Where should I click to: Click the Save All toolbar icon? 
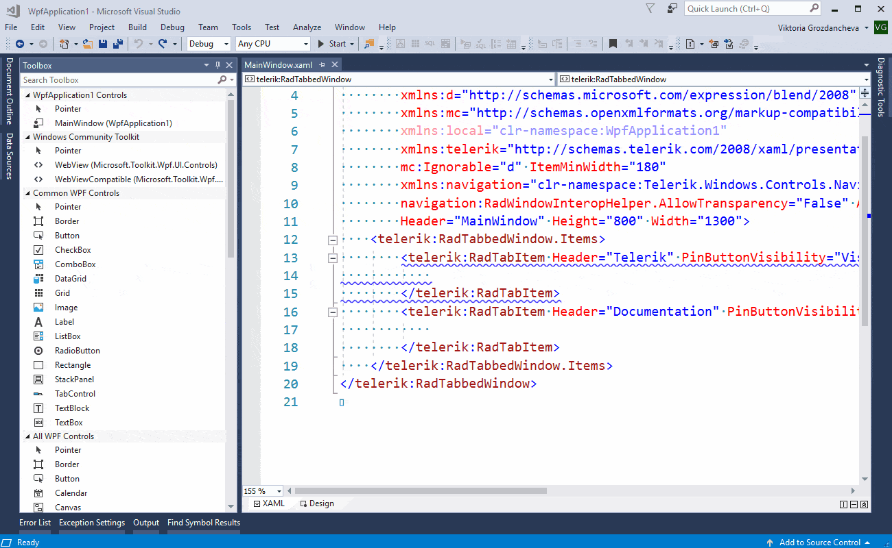(118, 44)
